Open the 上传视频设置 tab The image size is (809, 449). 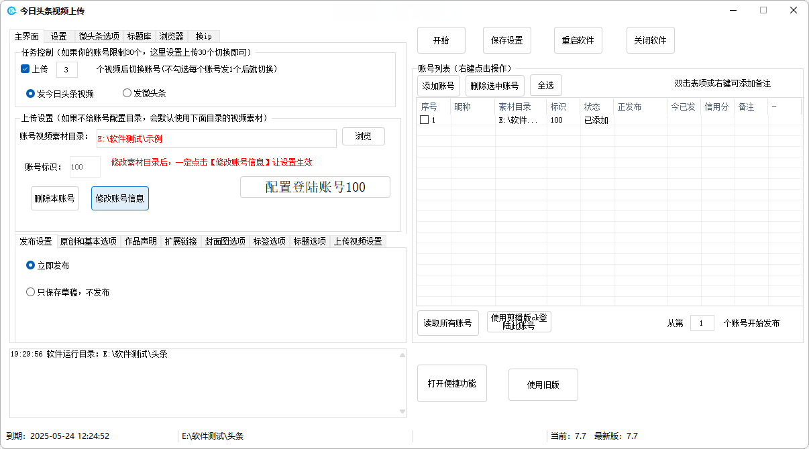coord(358,242)
